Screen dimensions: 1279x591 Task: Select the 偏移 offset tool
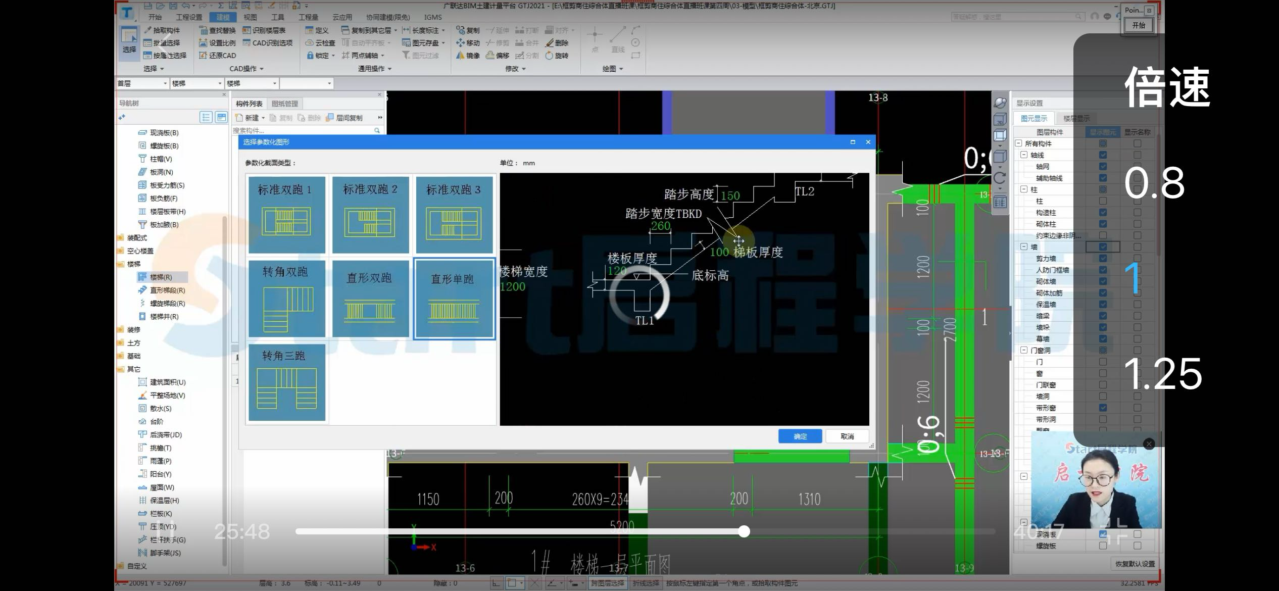tap(498, 56)
